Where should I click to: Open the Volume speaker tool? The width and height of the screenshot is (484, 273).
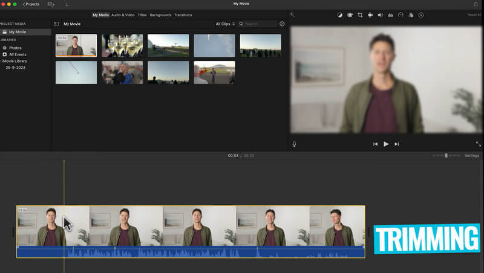pyautogui.click(x=381, y=14)
